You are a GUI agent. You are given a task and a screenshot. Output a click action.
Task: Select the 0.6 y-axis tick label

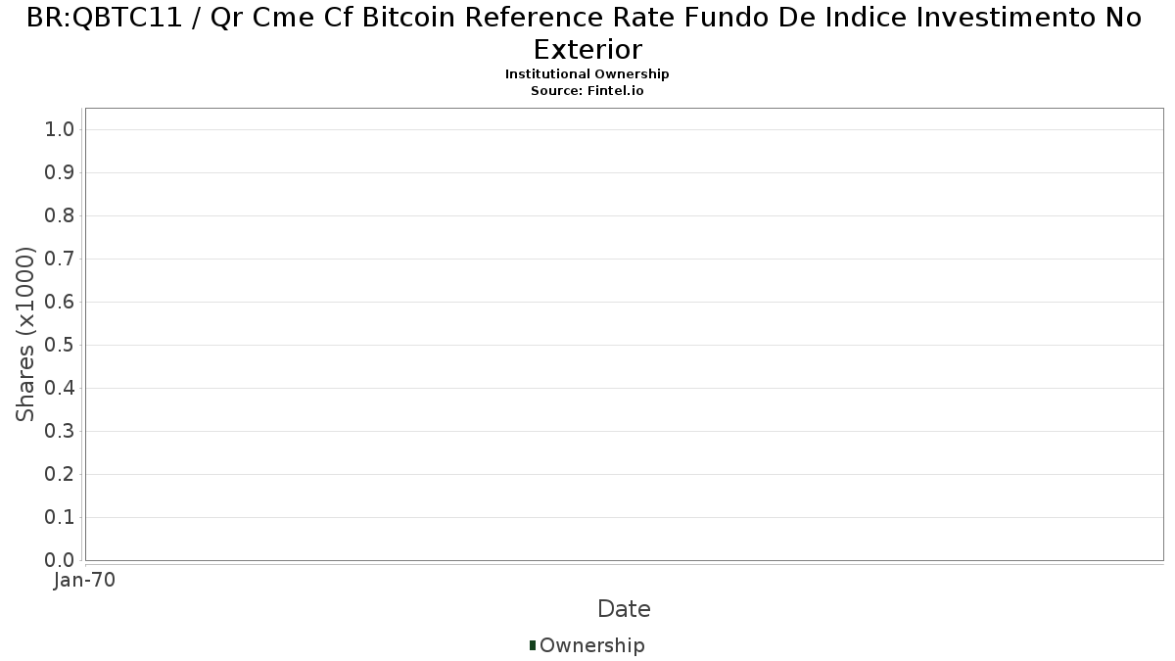pyautogui.click(x=60, y=303)
